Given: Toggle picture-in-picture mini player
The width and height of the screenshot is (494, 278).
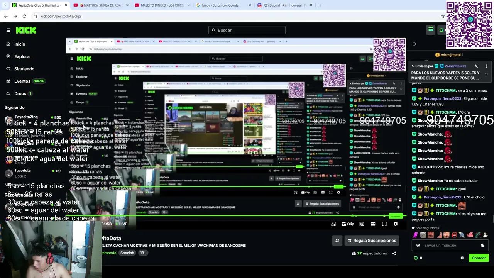Looking at the screenshot, I should (x=333, y=224).
